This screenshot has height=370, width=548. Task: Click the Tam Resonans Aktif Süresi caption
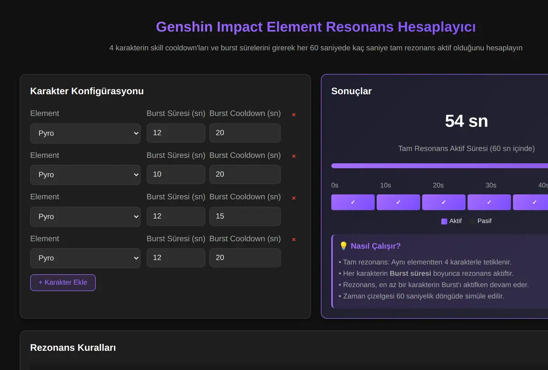tap(466, 149)
